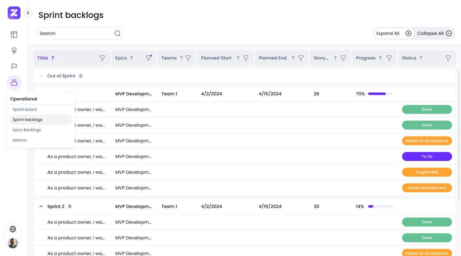Viewport: 461px width, 256px height.
Task: Click the search magnifier icon
Action: click(x=117, y=33)
